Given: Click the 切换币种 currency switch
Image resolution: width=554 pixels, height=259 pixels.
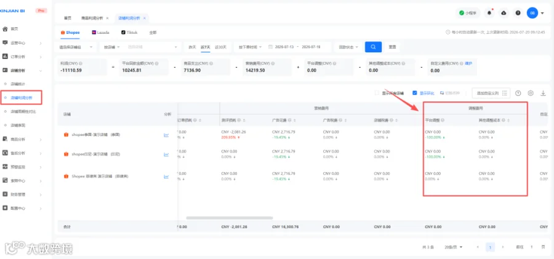Looking at the screenshot, I should (450, 93).
